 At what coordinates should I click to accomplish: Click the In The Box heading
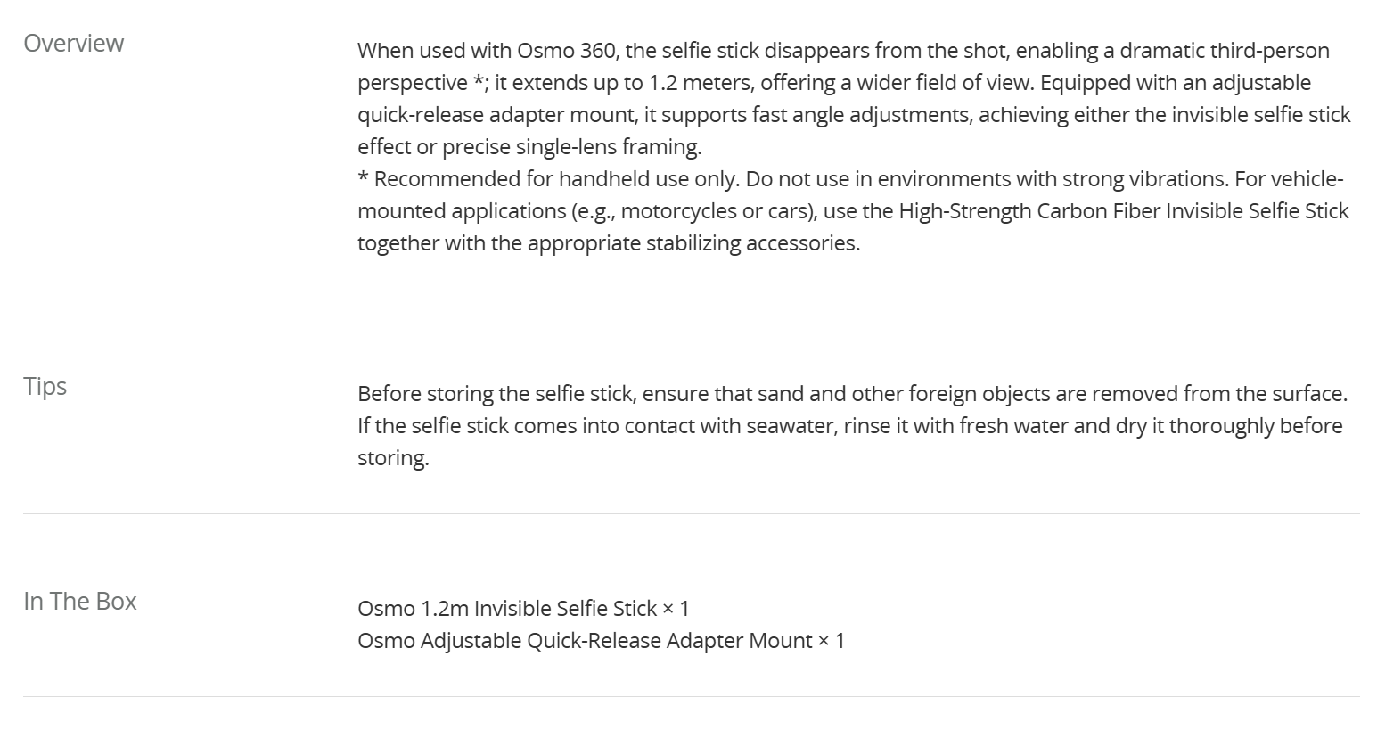click(79, 602)
